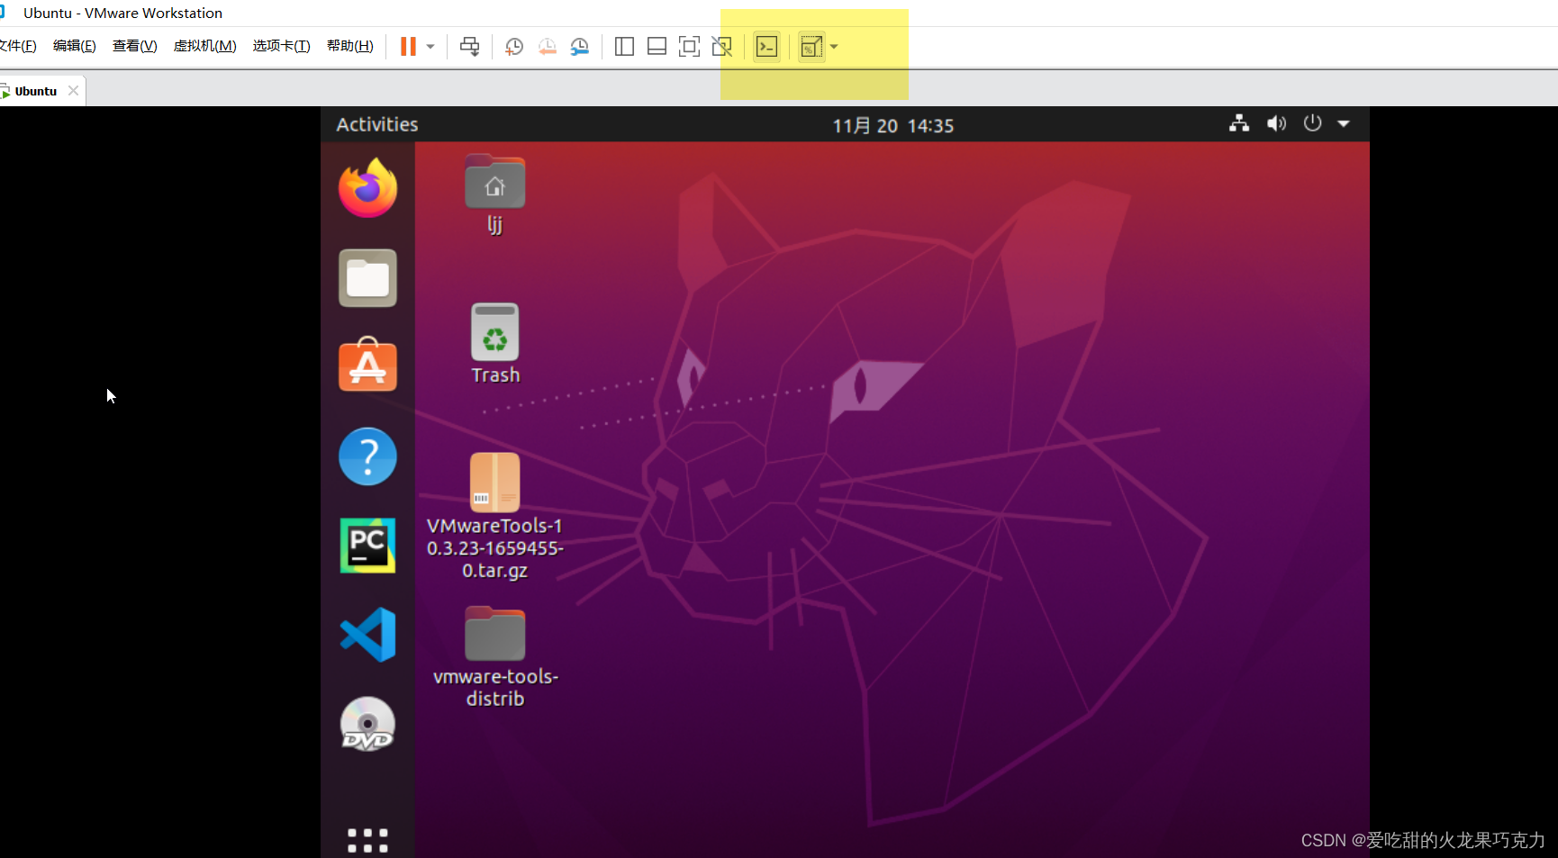Image resolution: width=1558 pixels, height=858 pixels.
Task: Open the 文件(F) menu
Action: (x=18, y=46)
